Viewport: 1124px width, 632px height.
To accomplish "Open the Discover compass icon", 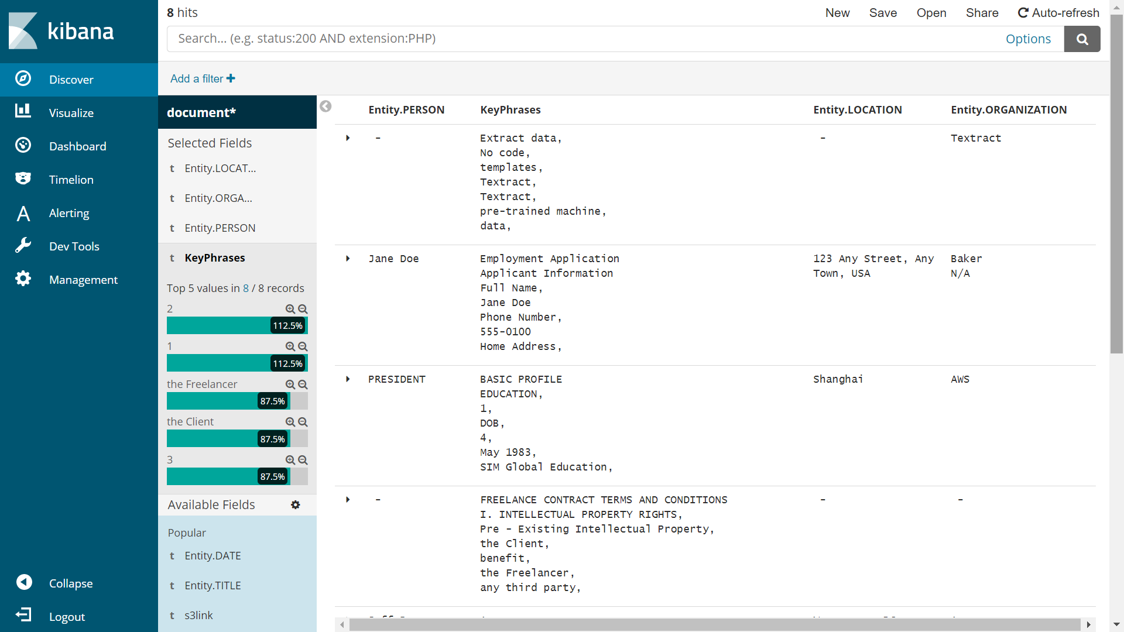I will 23,78.
